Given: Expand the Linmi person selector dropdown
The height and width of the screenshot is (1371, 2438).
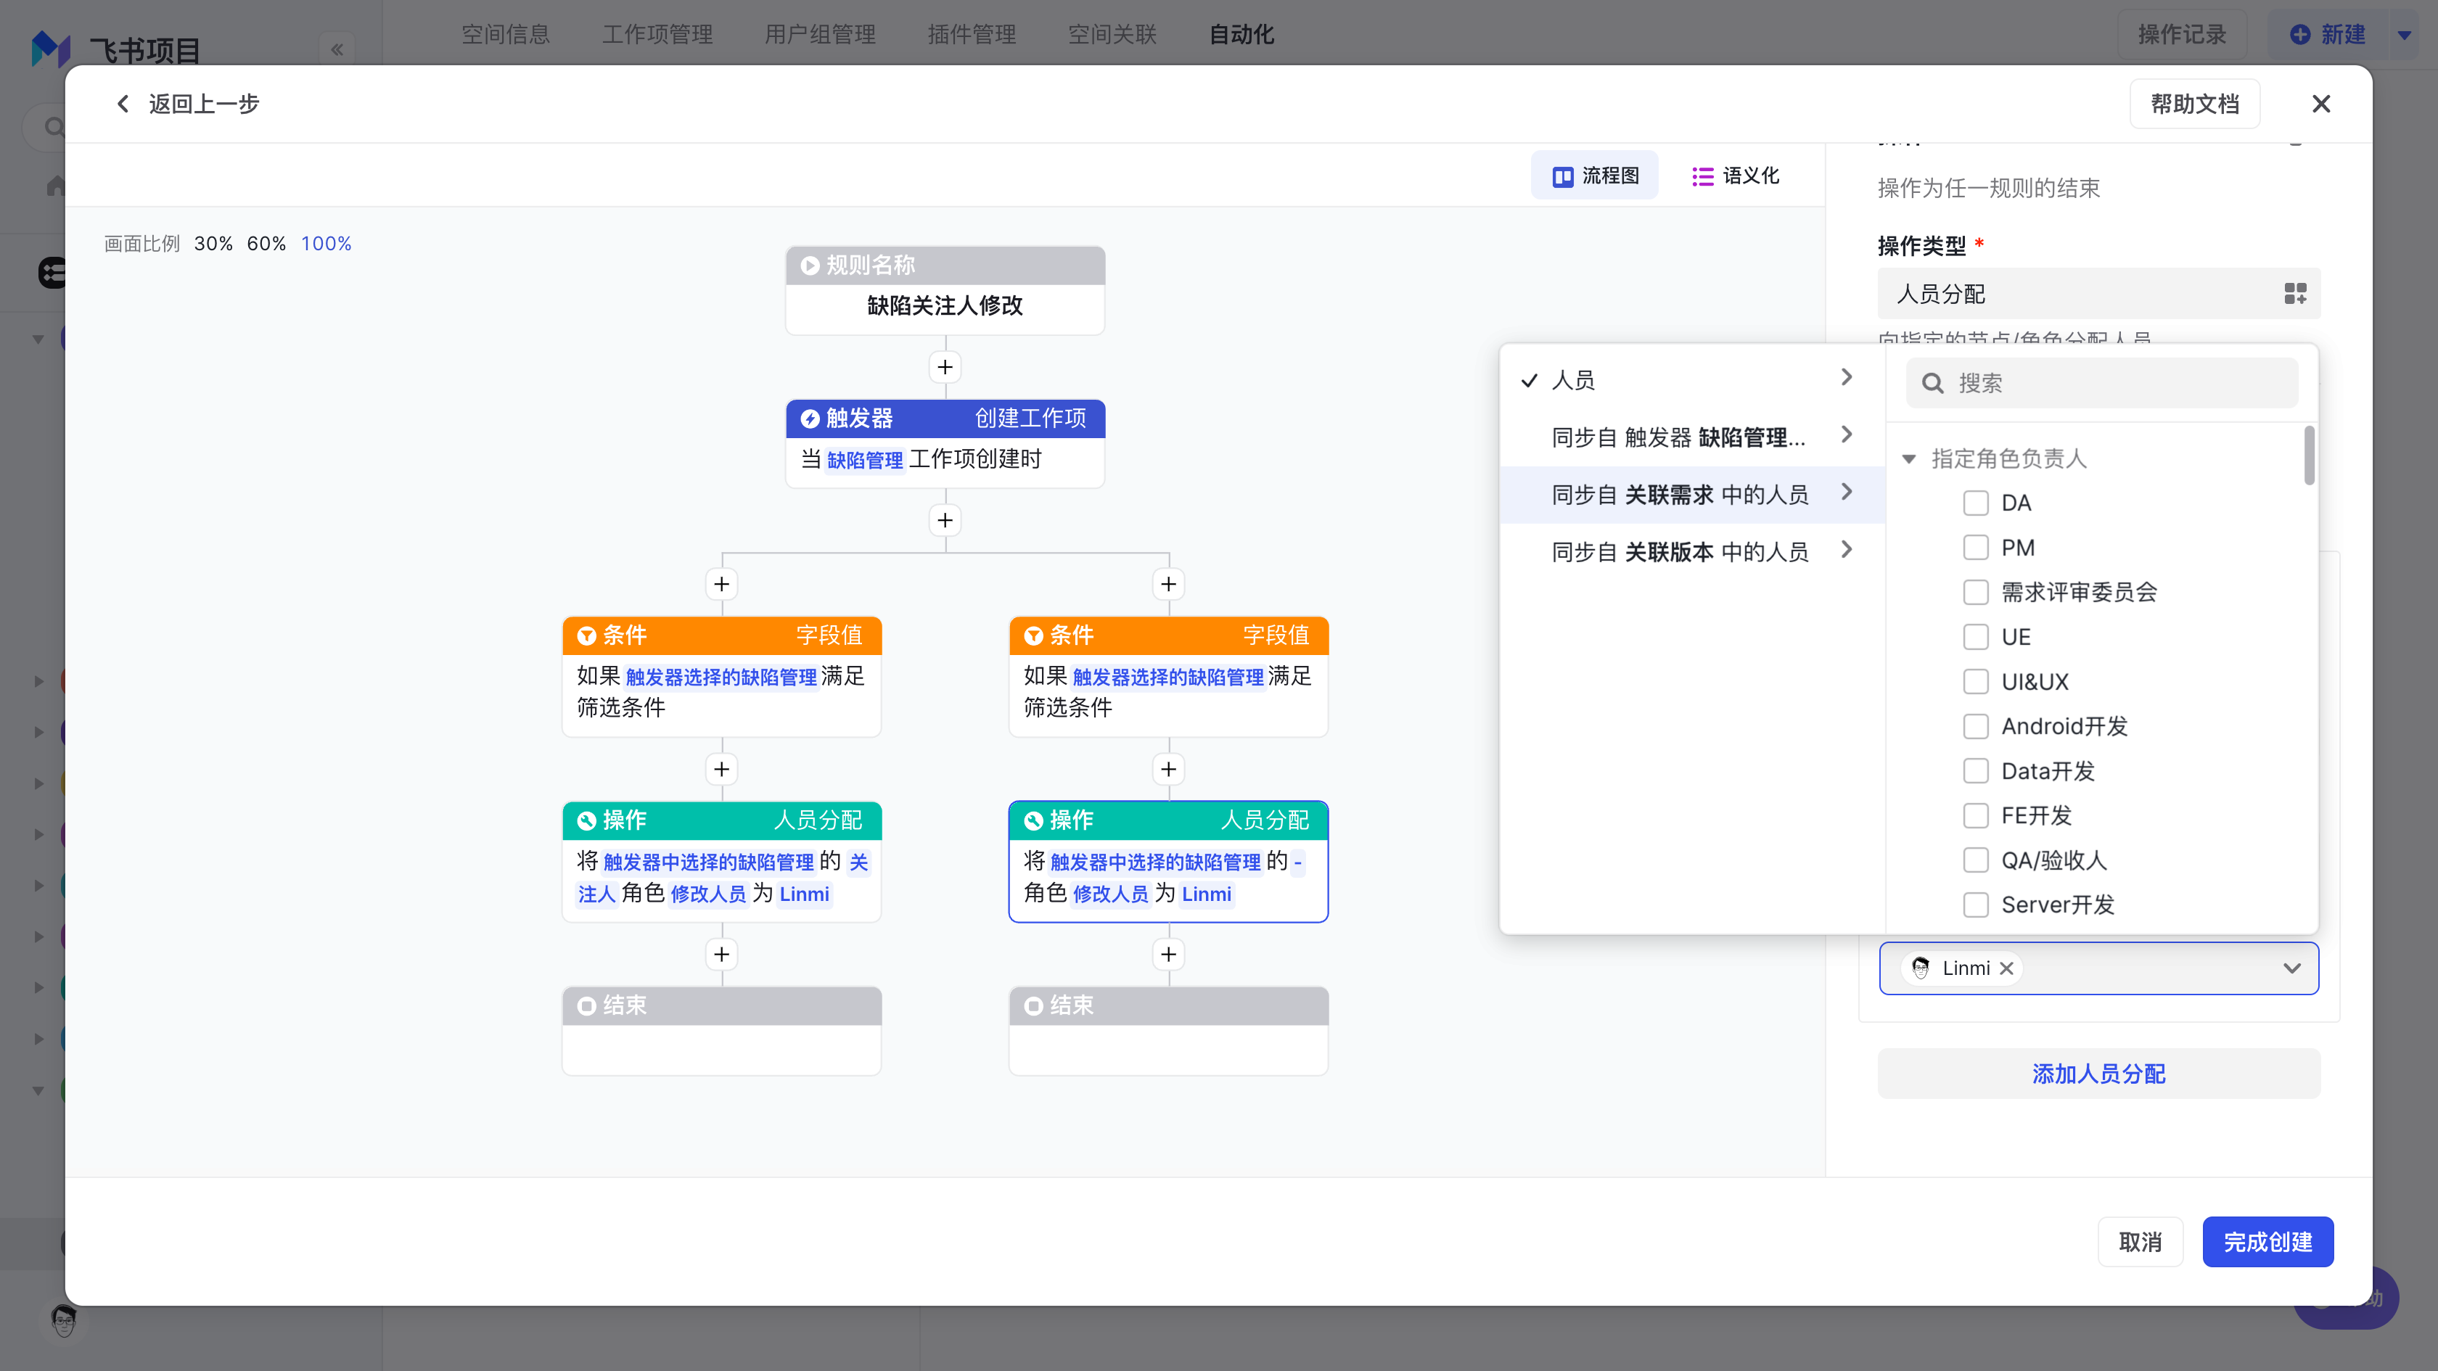Looking at the screenshot, I should point(2291,968).
